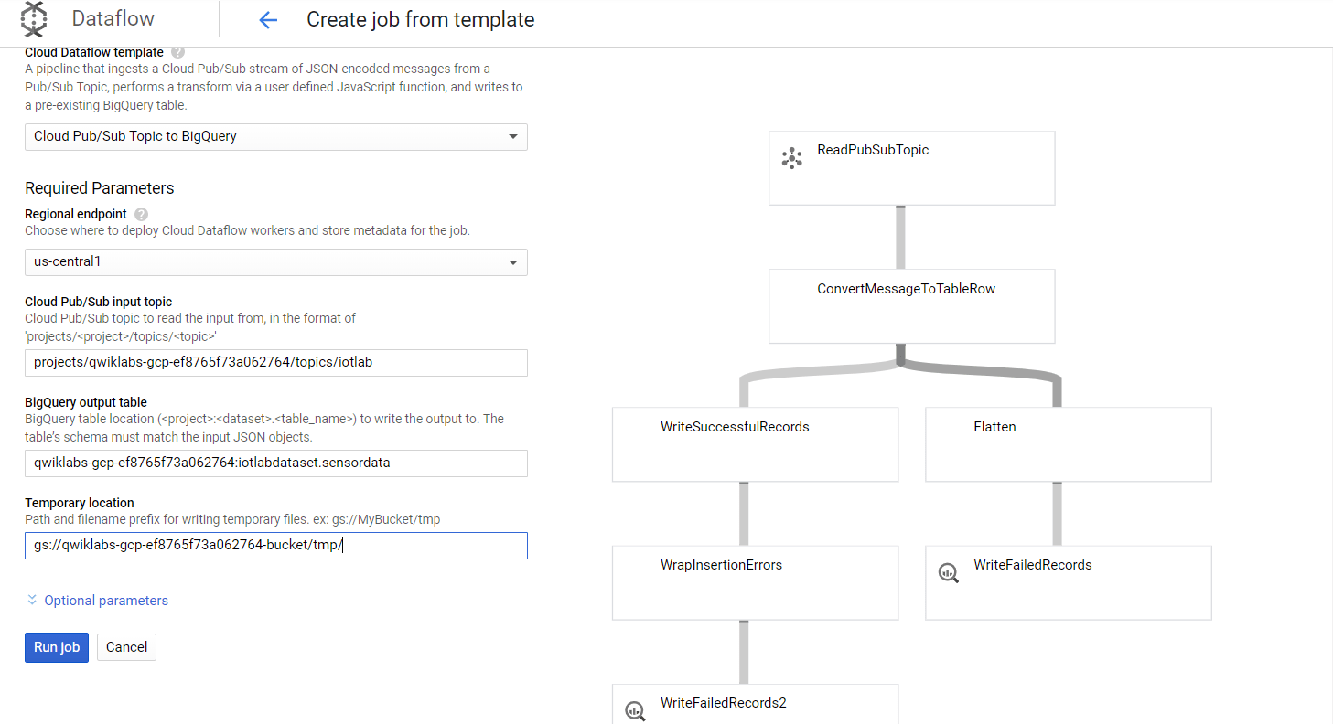Select the BigQuery output table field
1333x724 pixels.
click(275, 463)
